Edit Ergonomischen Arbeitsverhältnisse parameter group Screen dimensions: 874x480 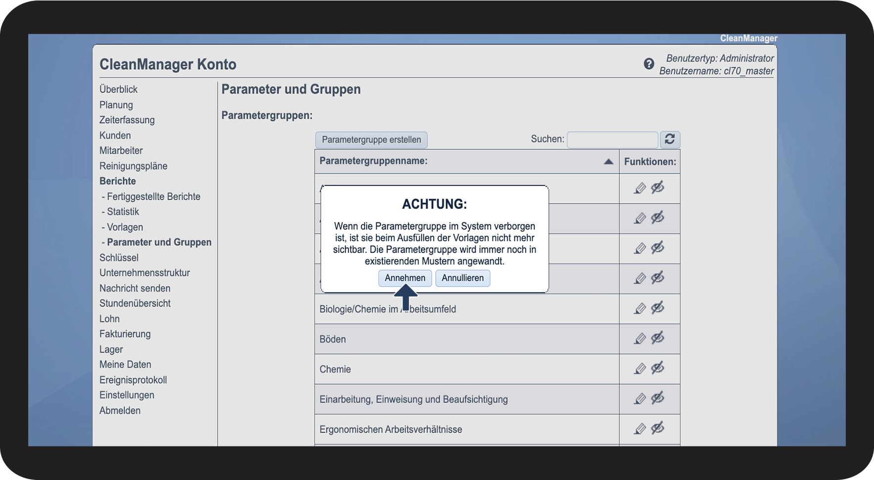(x=640, y=429)
